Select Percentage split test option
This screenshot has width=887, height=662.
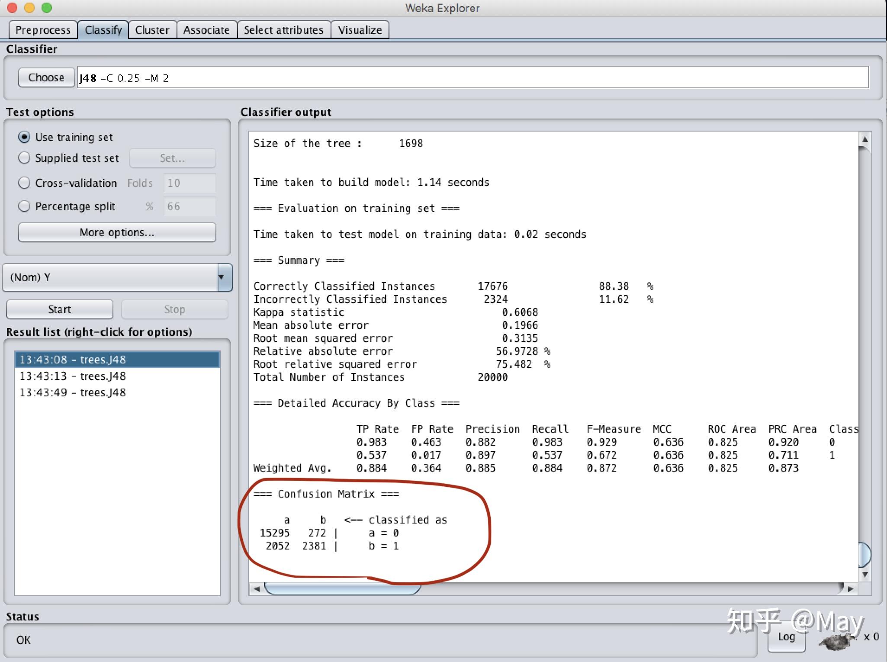(x=25, y=206)
